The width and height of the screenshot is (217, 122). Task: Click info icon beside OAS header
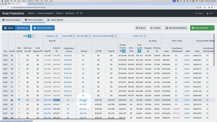pos(113,51)
